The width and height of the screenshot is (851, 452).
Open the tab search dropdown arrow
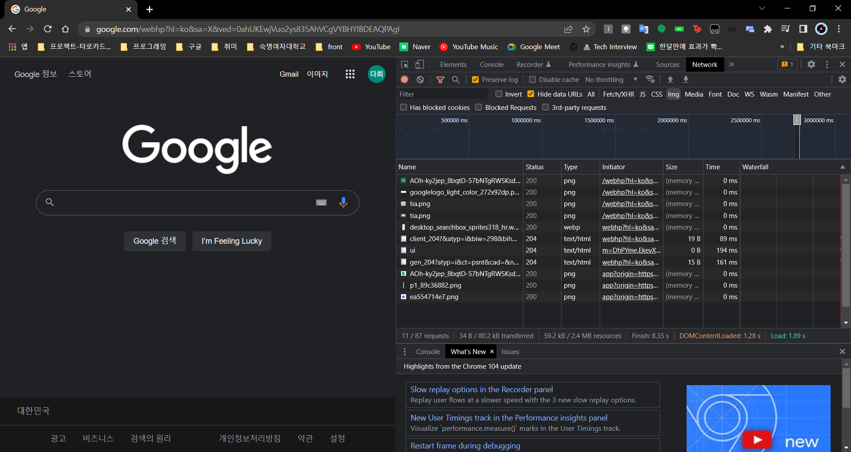coord(762,8)
